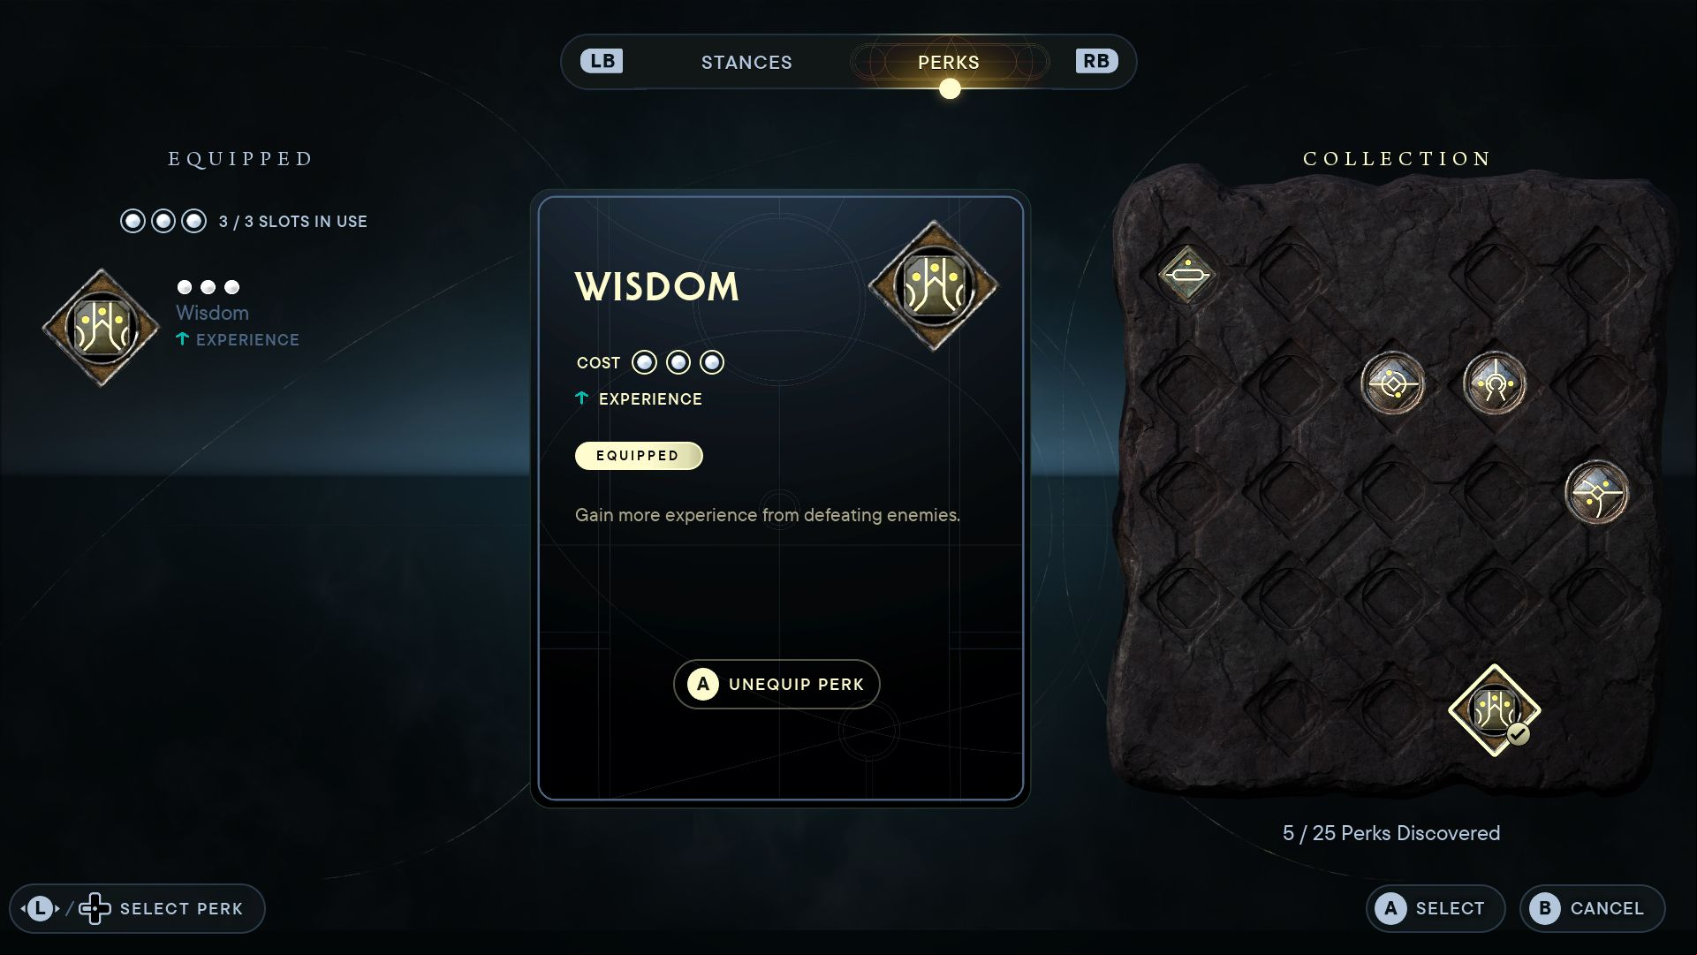Select the diamond-shaped perk in the collection's top-left slot
Image resolution: width=1697 pixels, height=955 pixels.
pyautogui.click(x=1187, y=275)
